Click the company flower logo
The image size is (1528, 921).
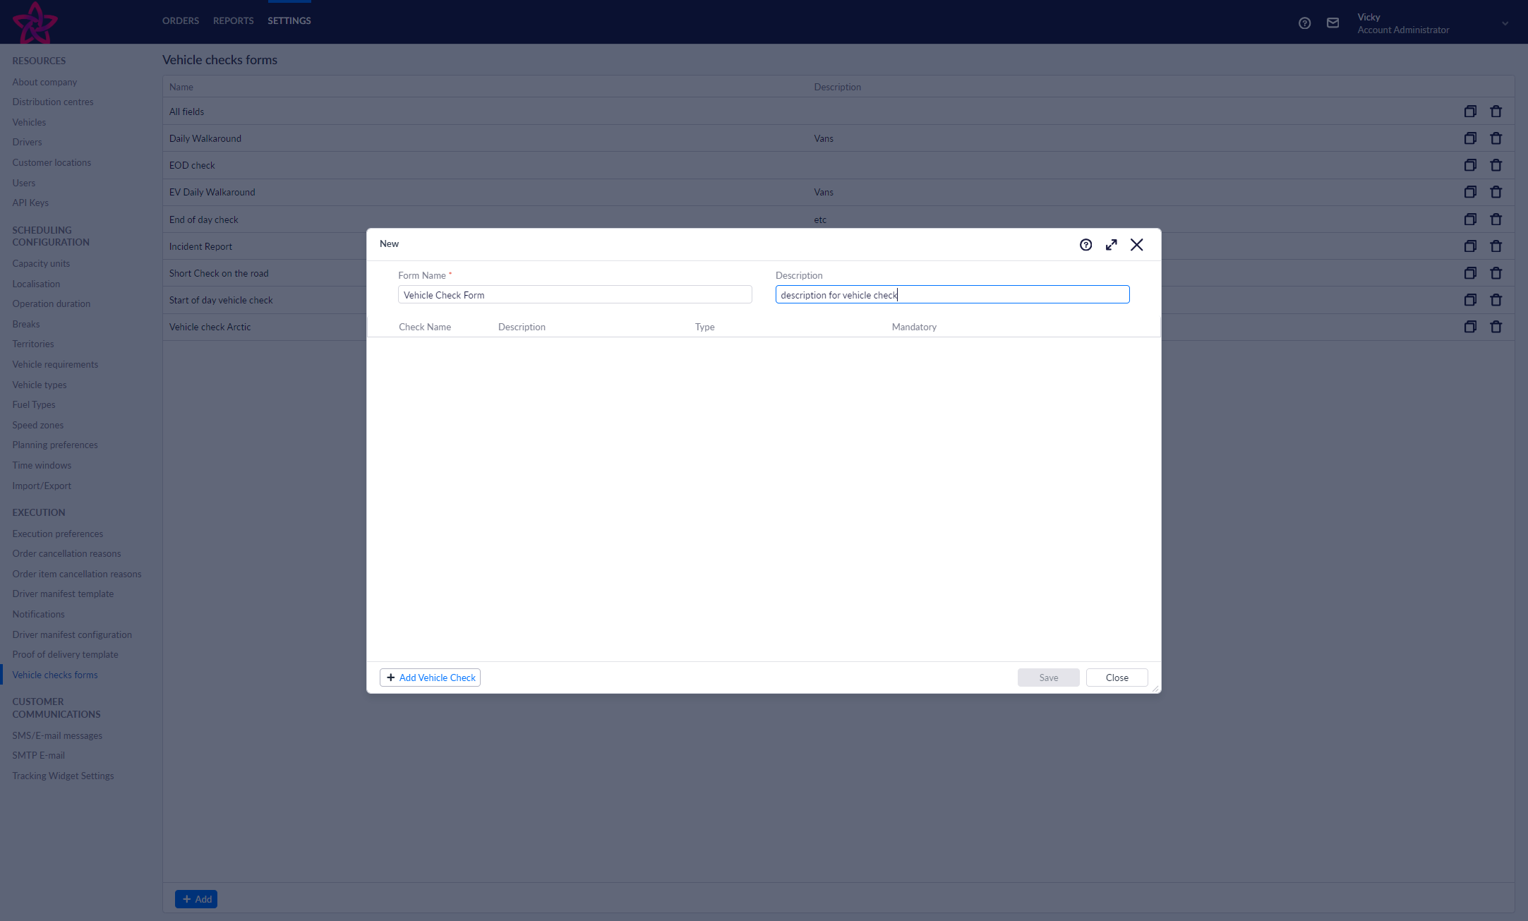35,23
